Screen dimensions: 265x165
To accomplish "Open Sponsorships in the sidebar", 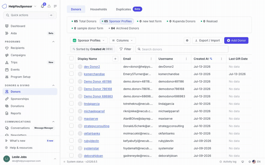I will coord(30,99).
